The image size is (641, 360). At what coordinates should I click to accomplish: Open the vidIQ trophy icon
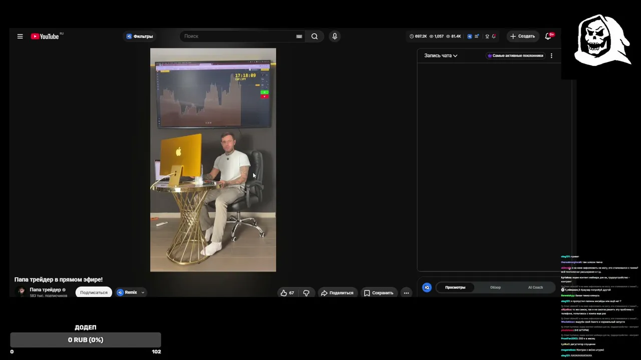tap(487, 36)
